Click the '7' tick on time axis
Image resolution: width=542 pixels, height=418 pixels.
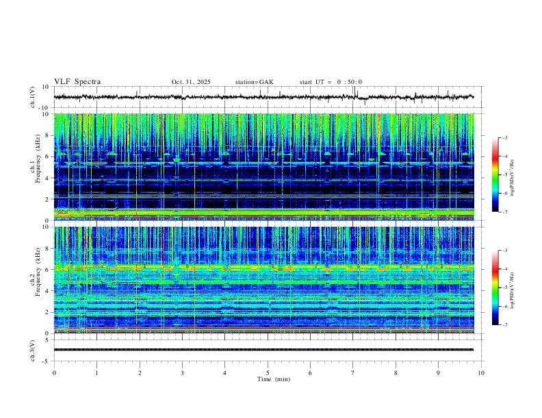tap(353, 373)
